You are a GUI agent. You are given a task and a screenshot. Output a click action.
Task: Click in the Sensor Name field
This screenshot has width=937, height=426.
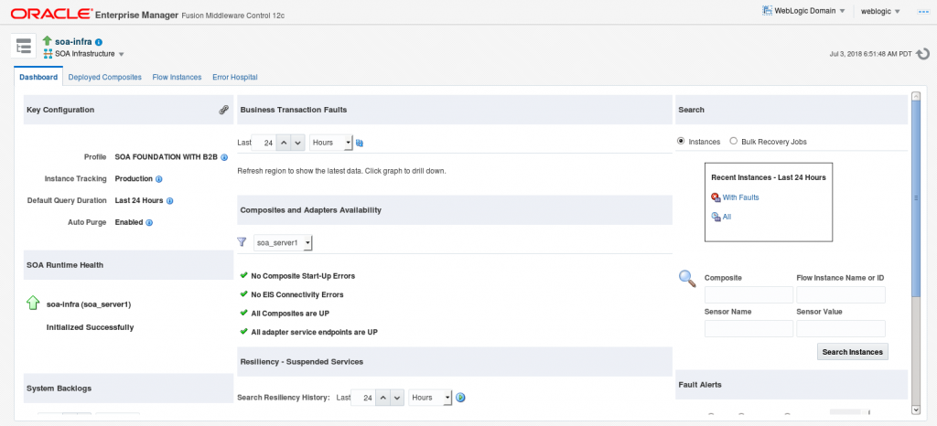click(749, 329)
